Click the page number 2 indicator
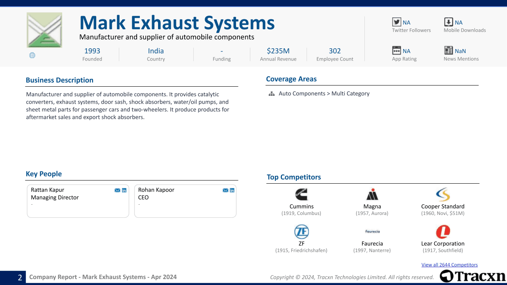 click(x=19, y=277)
